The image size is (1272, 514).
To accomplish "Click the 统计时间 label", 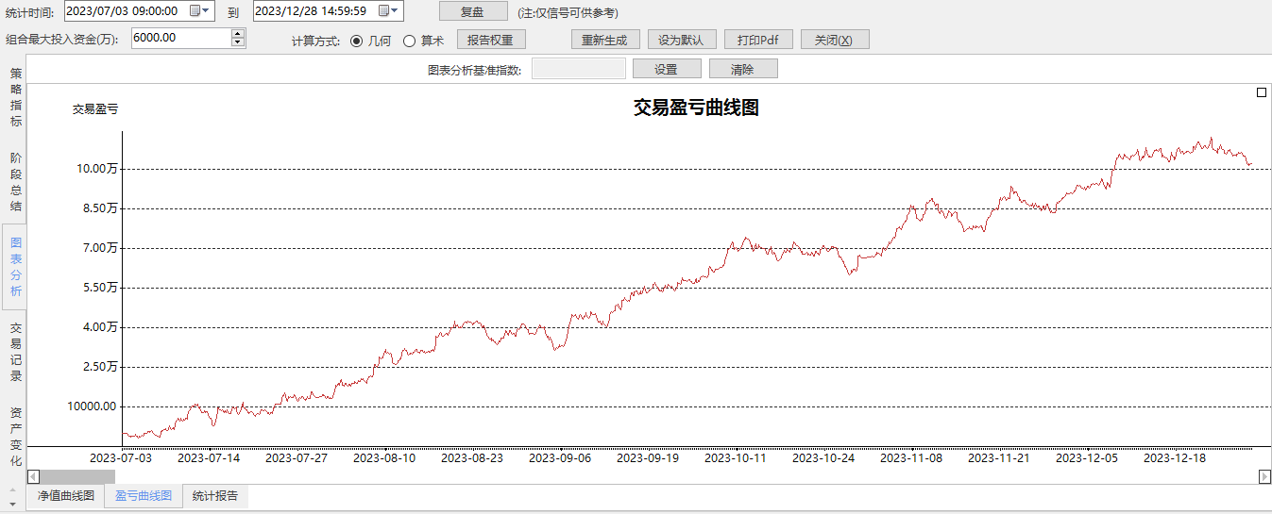I will tap(30, 12).
